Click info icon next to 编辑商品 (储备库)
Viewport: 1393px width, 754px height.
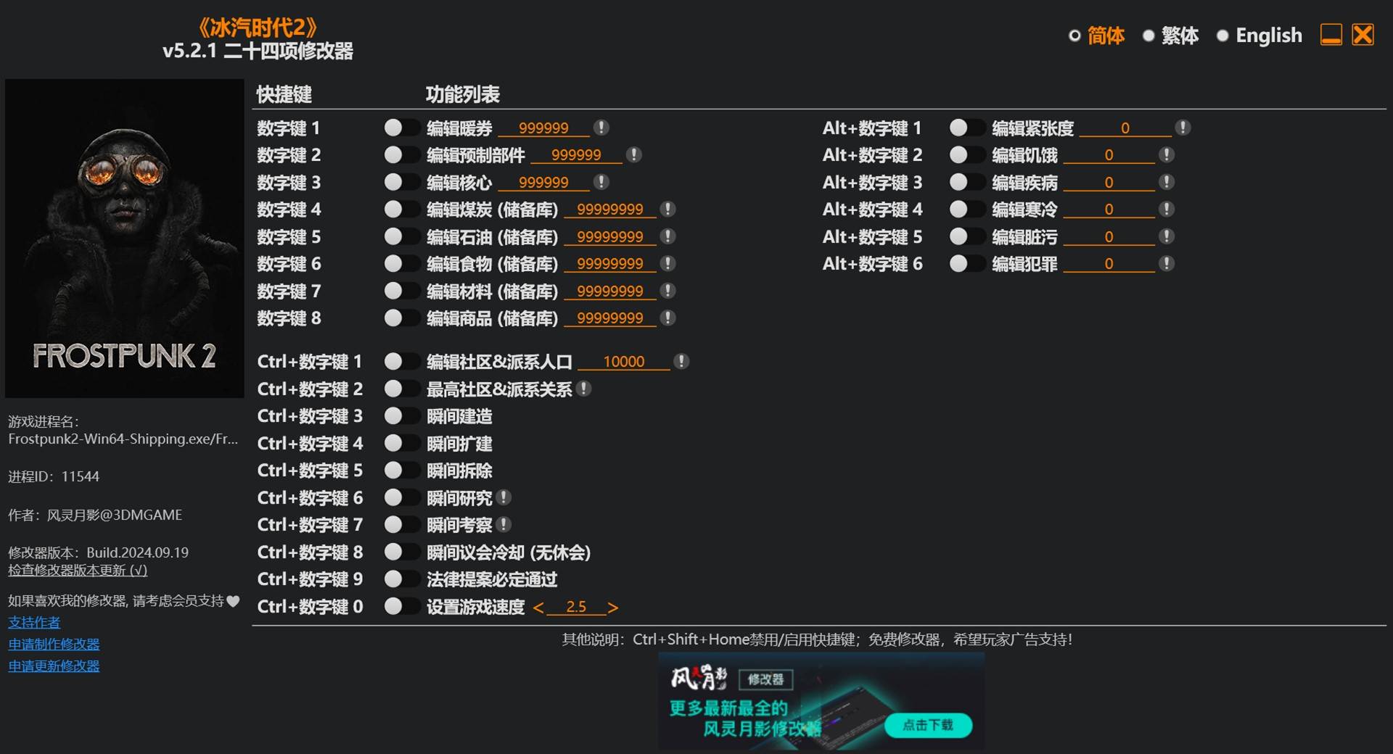(x=667, y=318)
